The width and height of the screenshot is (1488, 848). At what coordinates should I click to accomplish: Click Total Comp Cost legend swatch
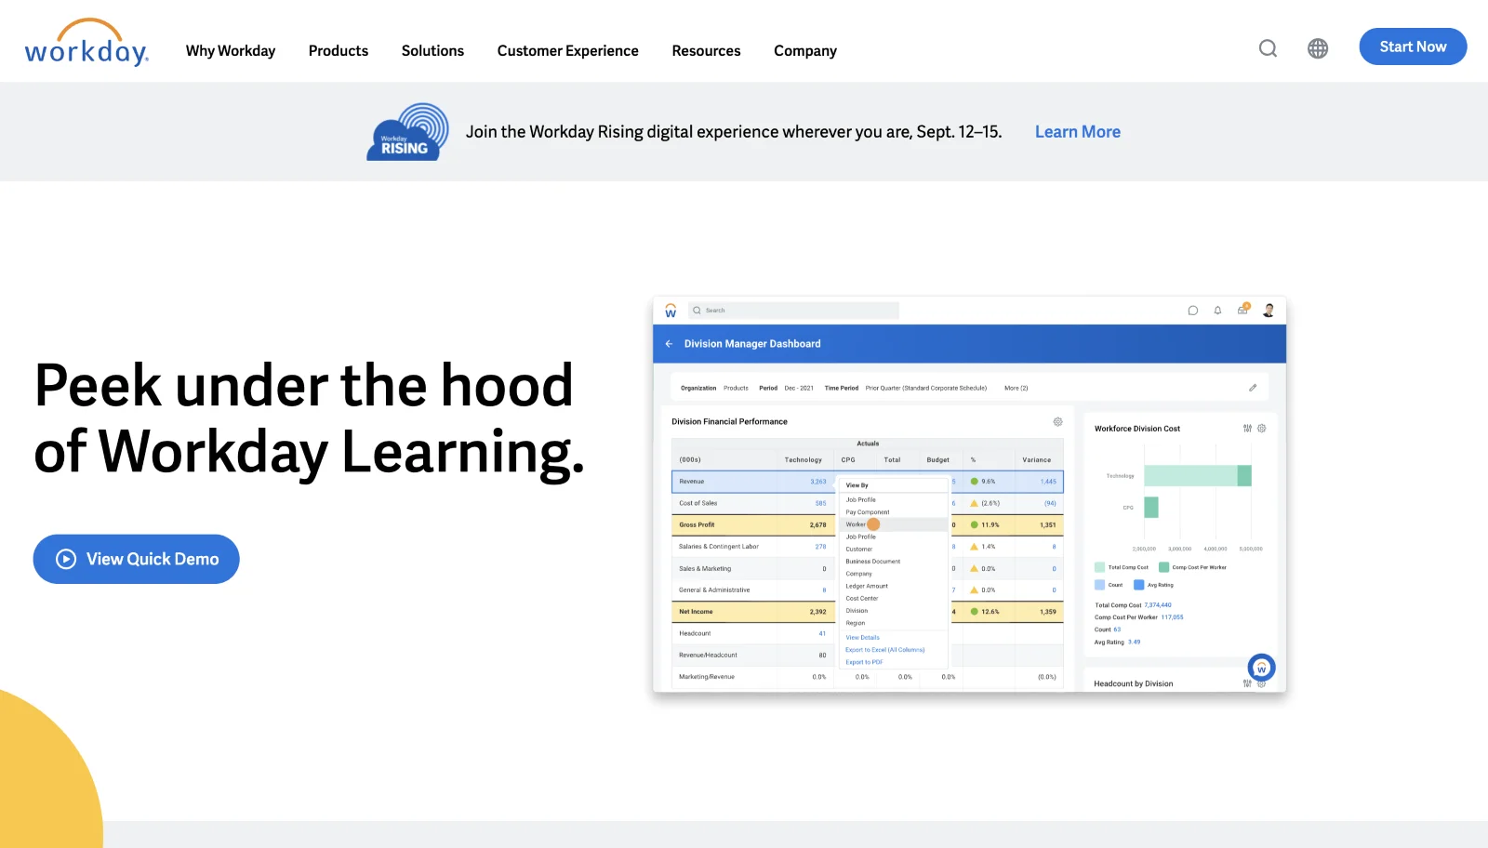point(1100,567)
